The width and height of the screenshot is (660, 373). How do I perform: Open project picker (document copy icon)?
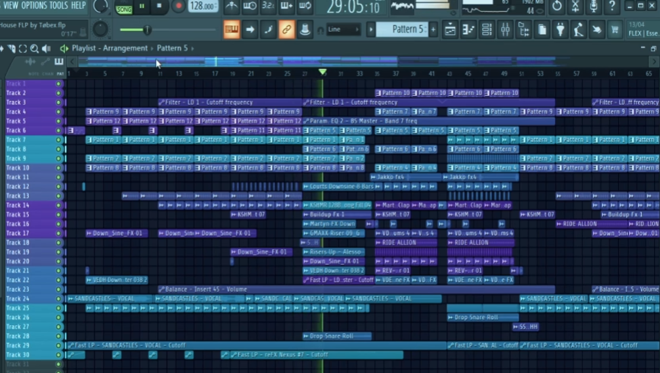point(542,30)
